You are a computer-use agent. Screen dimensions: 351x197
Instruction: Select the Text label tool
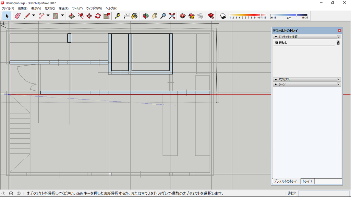126,16
